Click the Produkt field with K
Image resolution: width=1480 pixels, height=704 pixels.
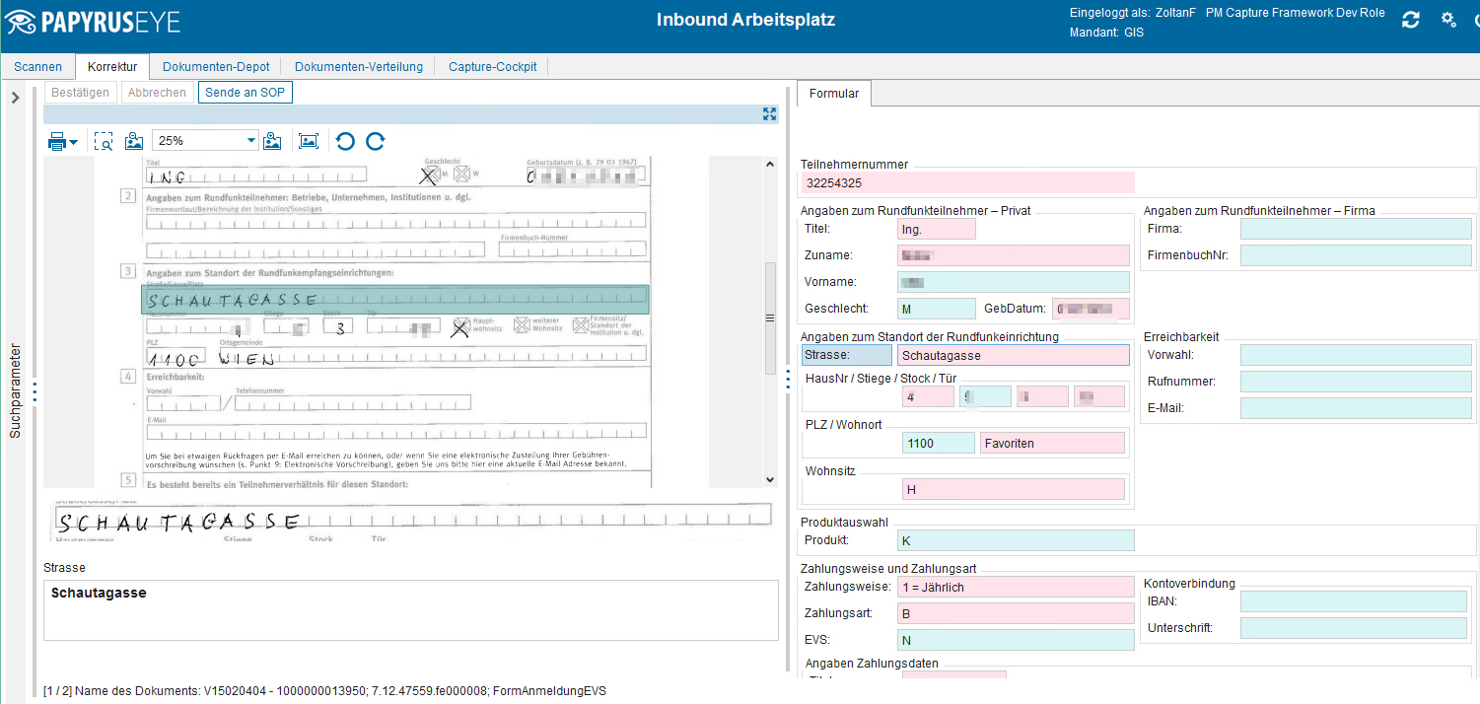[1017, 540]
